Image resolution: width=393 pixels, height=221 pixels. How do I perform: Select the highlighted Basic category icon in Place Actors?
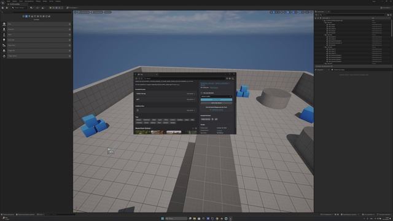[x=26, y=17]
